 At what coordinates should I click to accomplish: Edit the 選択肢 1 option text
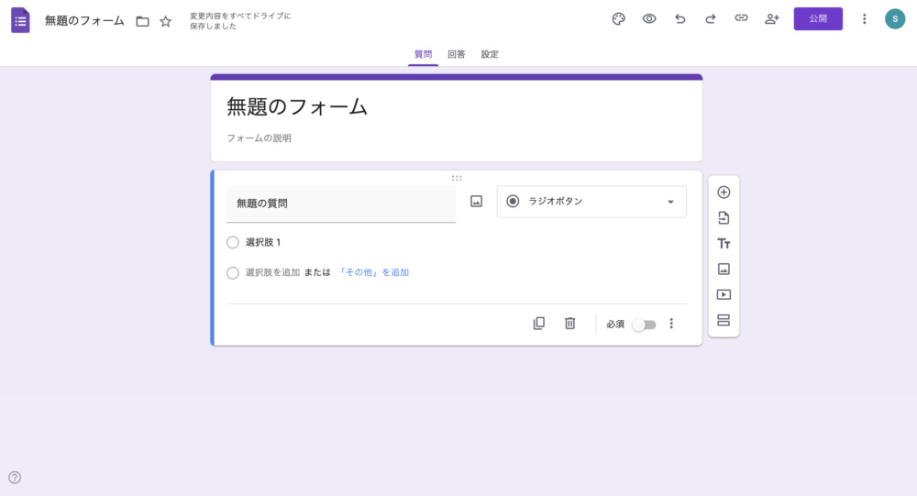[263, 242]
